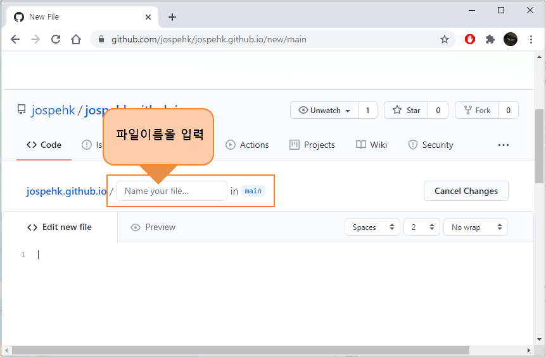546x357 pixels.
Task: Click the Name your file input
Action: (x=171, y=191)
